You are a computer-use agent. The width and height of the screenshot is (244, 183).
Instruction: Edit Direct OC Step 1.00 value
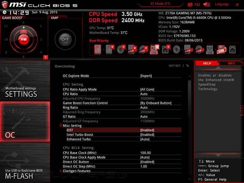[x=143, y=166]
